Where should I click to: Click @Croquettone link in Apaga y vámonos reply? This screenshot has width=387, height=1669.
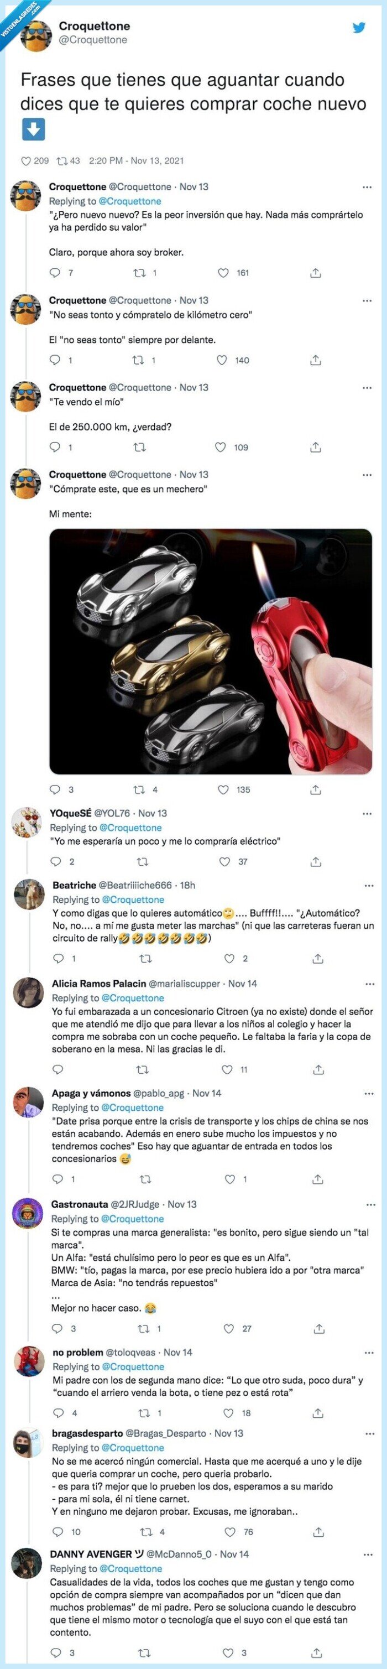(133, 1108)
